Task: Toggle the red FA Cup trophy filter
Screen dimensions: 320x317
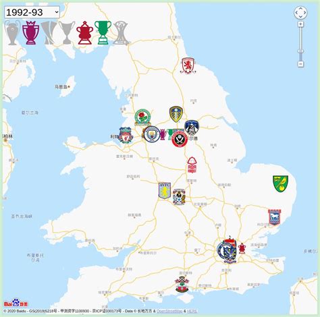Action: (x=85, y=33)
